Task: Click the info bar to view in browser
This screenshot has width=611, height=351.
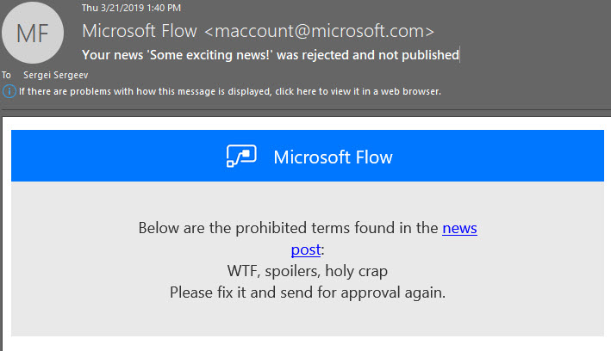Action: (x=230, y=91)
